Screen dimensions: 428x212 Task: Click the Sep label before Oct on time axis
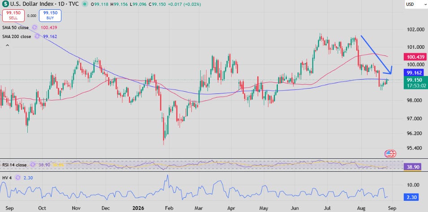(x=9, y=208)
